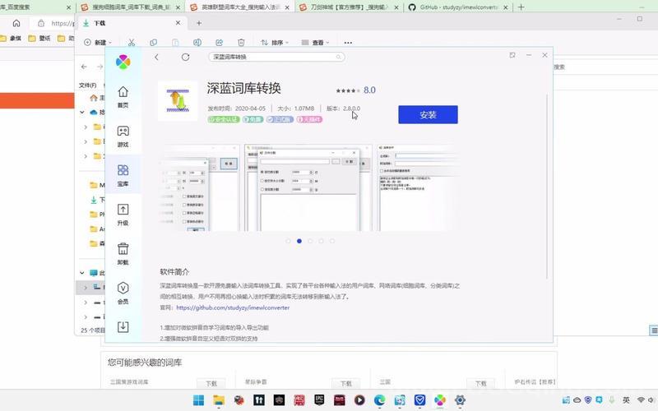658x411 pixels.
Task: Open the 游戏 games section in sidebar
Action: pos(123,136)
